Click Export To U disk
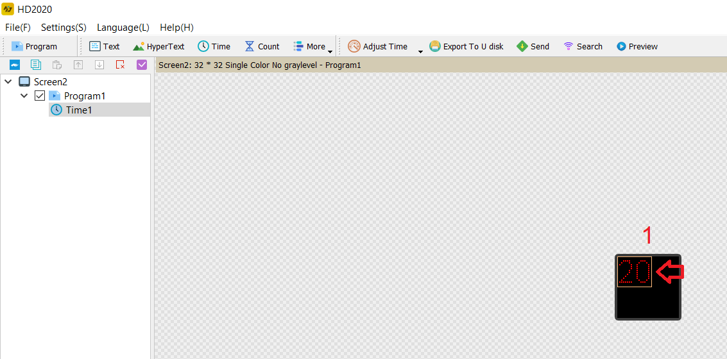Screen dimensions: 727x359 tap(466, 46)
